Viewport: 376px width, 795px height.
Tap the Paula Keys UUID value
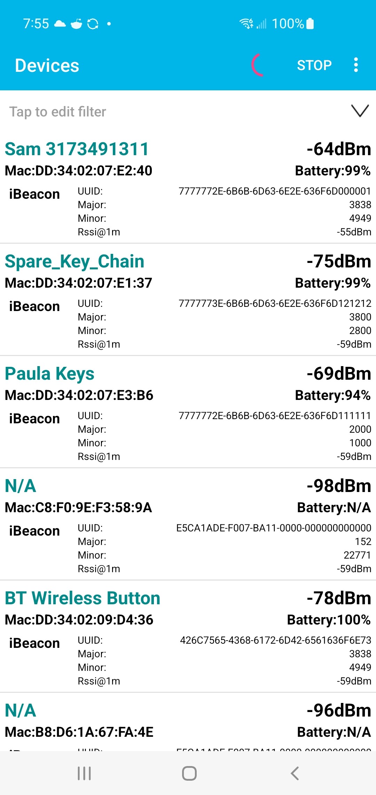(x=275, y=416)
